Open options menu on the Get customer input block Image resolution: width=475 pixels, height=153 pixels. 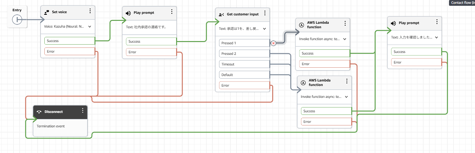(x=265, y=13)
